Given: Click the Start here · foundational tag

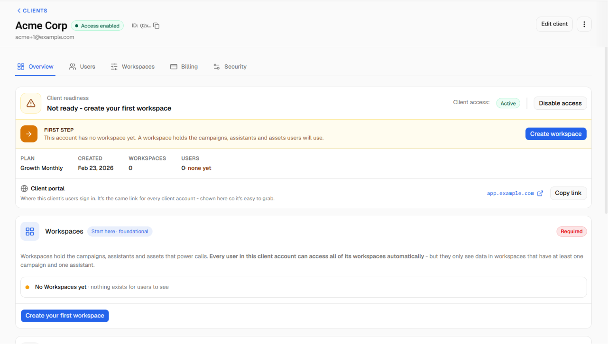Looking at the screenshot, I should (x=120, y=231).
